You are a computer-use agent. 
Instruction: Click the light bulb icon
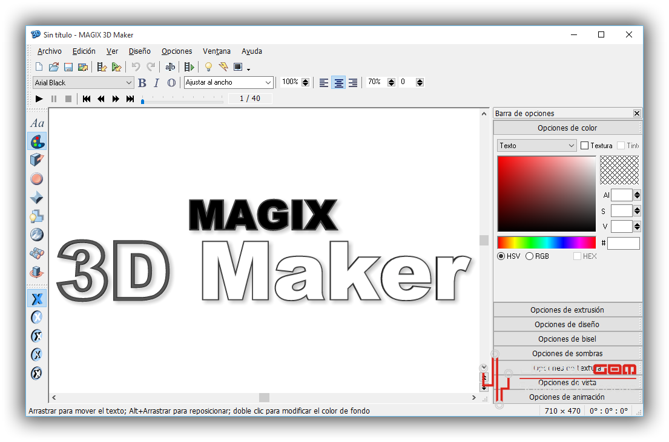[x=208, y=67]
